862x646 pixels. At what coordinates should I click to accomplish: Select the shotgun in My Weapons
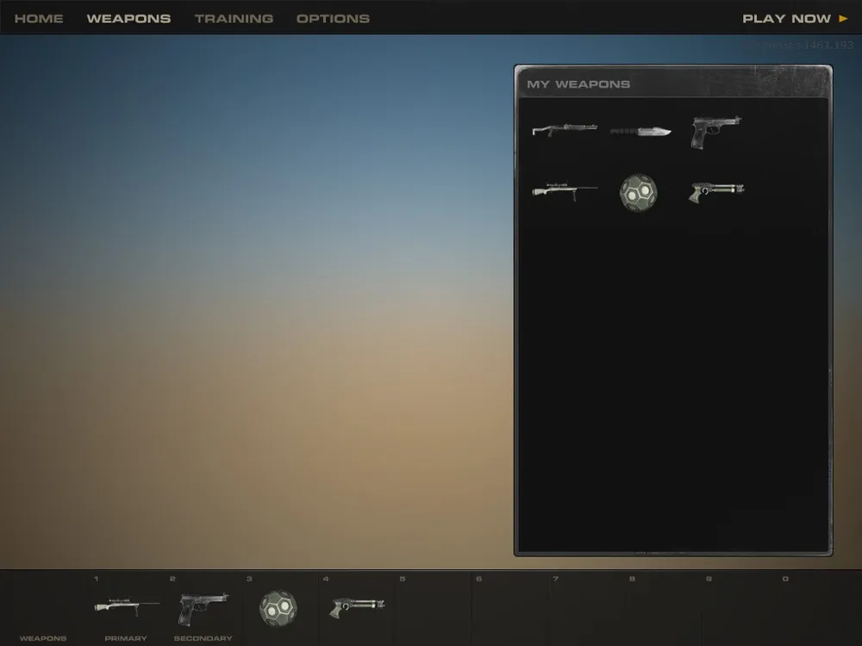coord(564,131)
